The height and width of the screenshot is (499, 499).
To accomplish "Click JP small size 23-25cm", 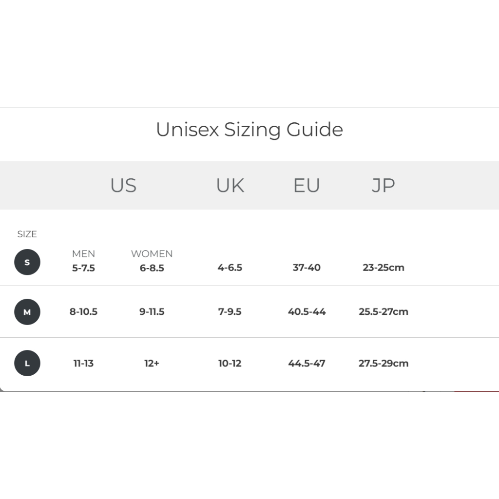I will (x=384, y=268).
